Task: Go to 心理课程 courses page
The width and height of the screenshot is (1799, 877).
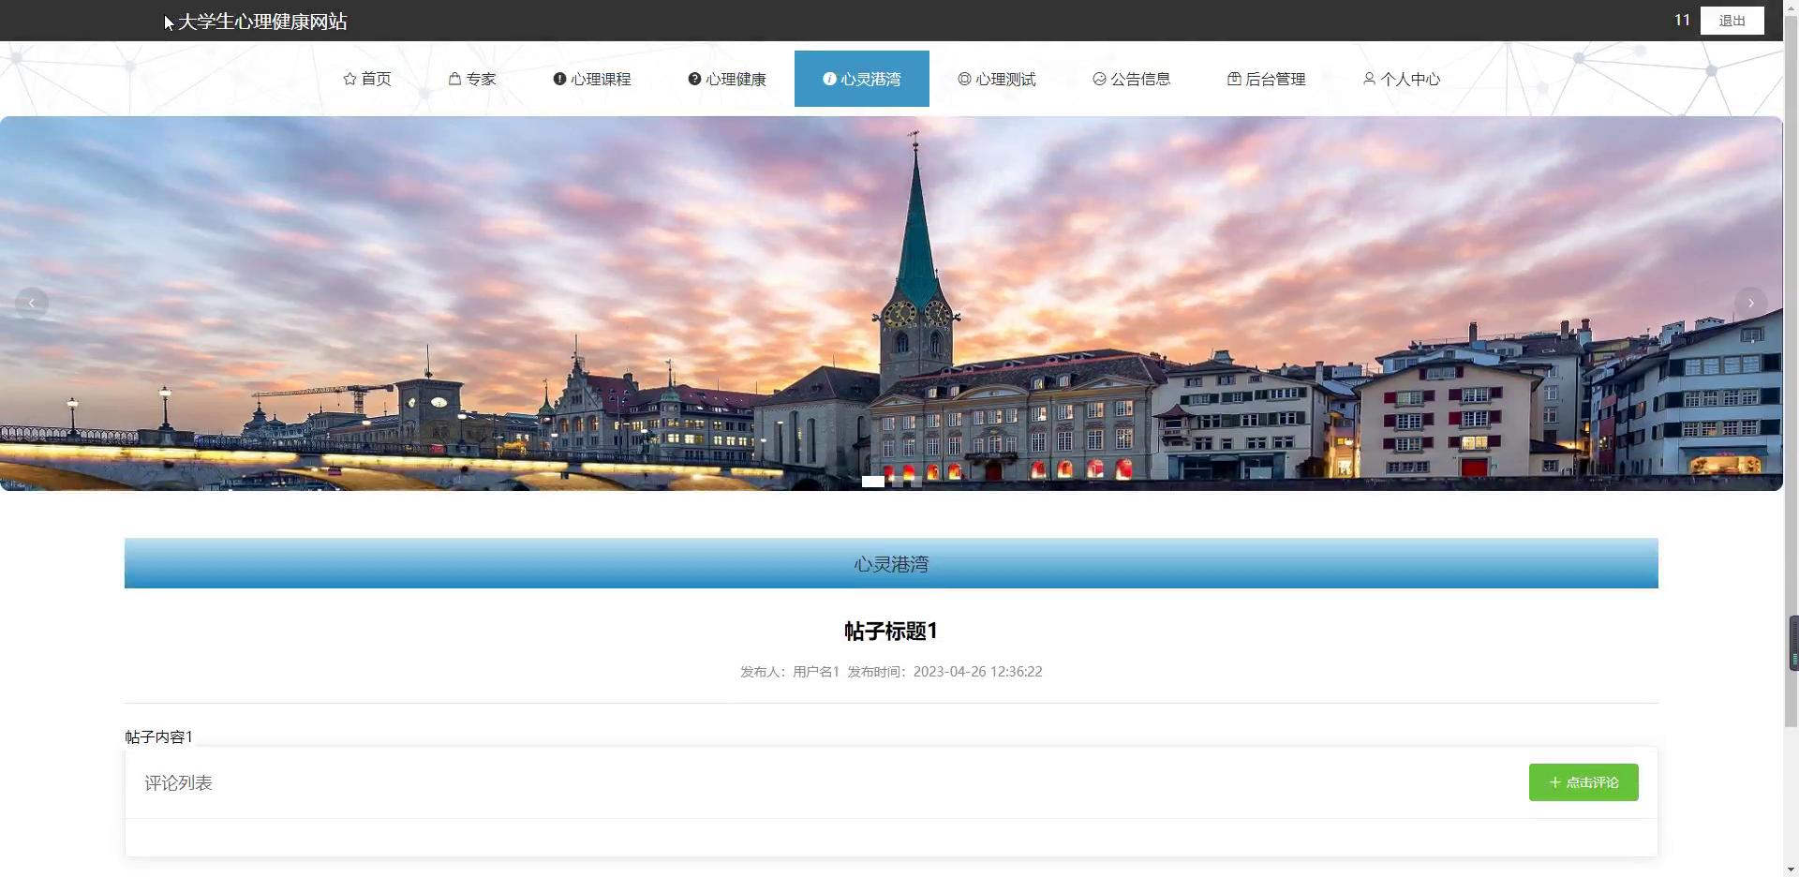Action: point(592,79)
